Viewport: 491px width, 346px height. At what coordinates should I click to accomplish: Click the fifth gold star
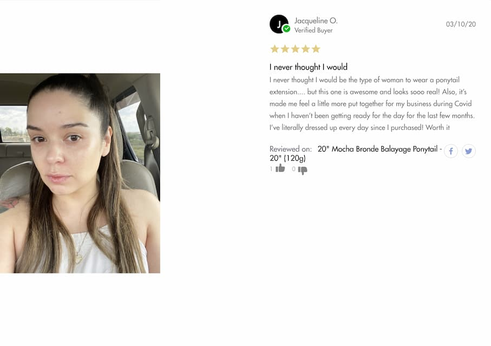(x=316, y=49)
